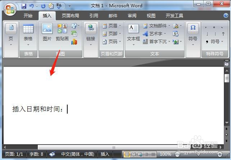Click the zoom slider handle
The height and width of the screenshot is (160, 231).
point(199,154)
